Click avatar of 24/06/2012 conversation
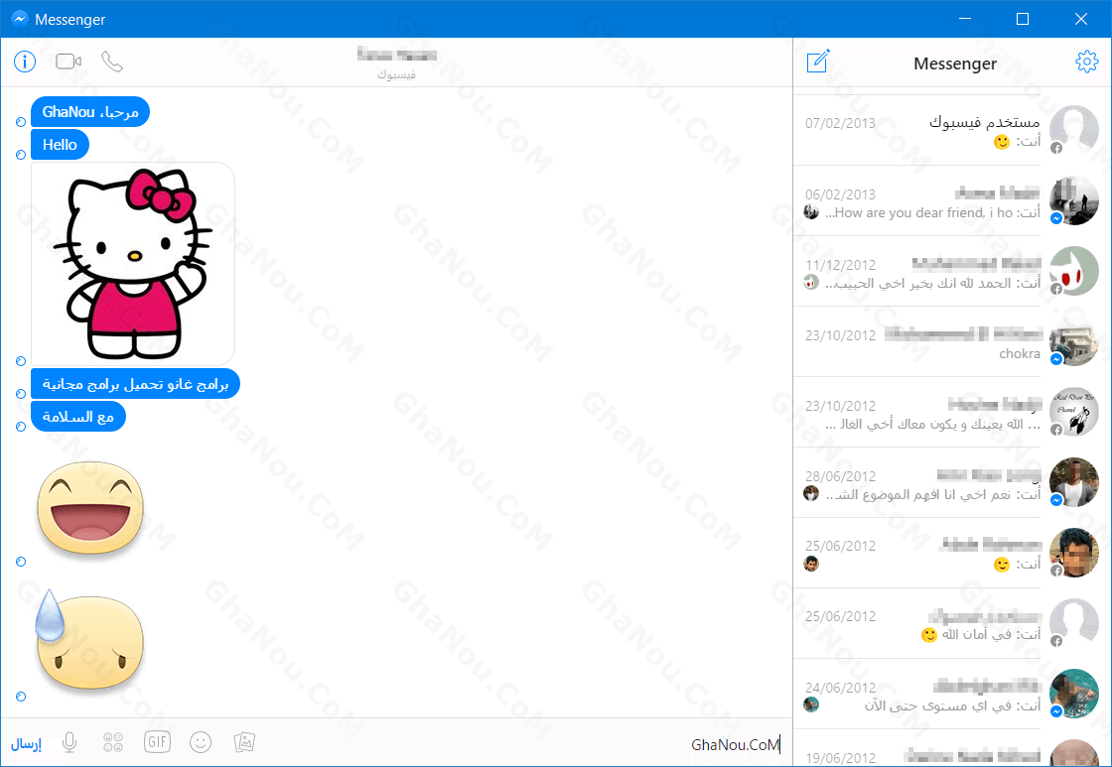This screenshot has width=1112, height=767. (x=1073, y=694)
